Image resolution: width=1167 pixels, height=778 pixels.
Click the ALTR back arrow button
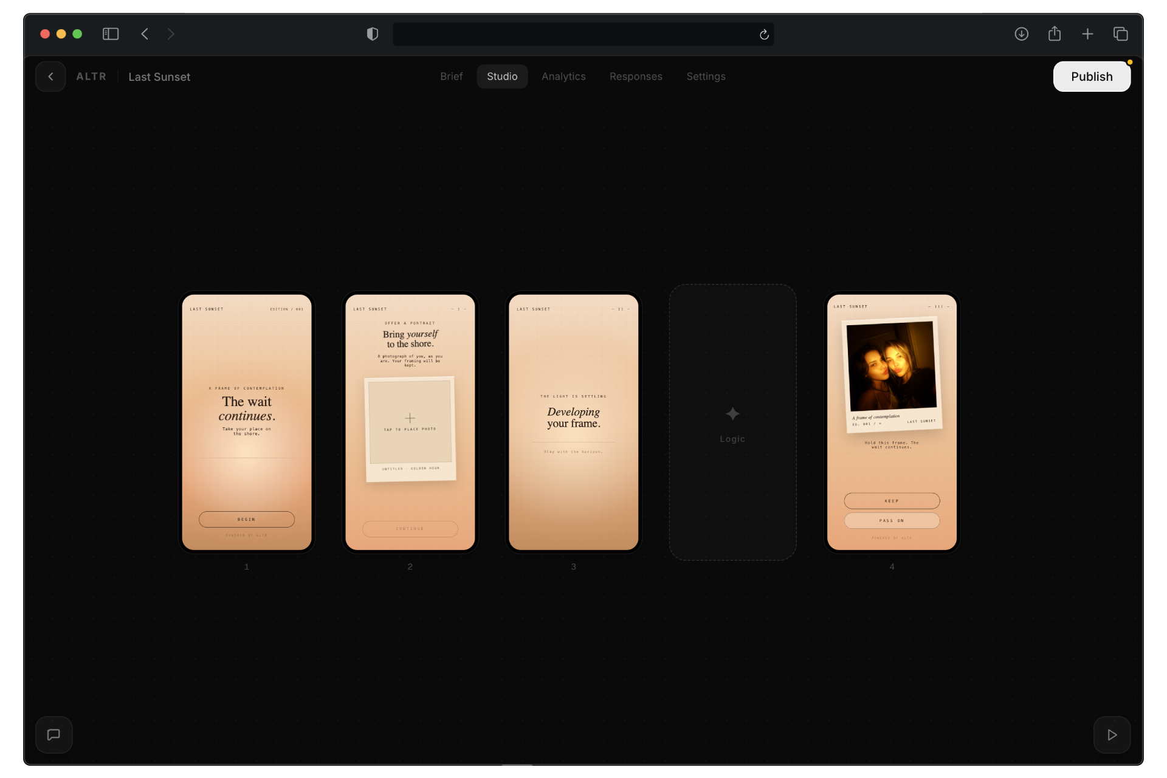50,77
